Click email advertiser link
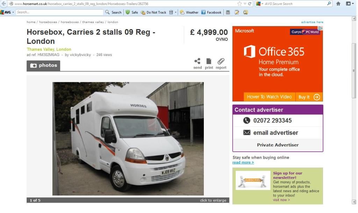Screen dimensions: 358x213 (275, 133)
